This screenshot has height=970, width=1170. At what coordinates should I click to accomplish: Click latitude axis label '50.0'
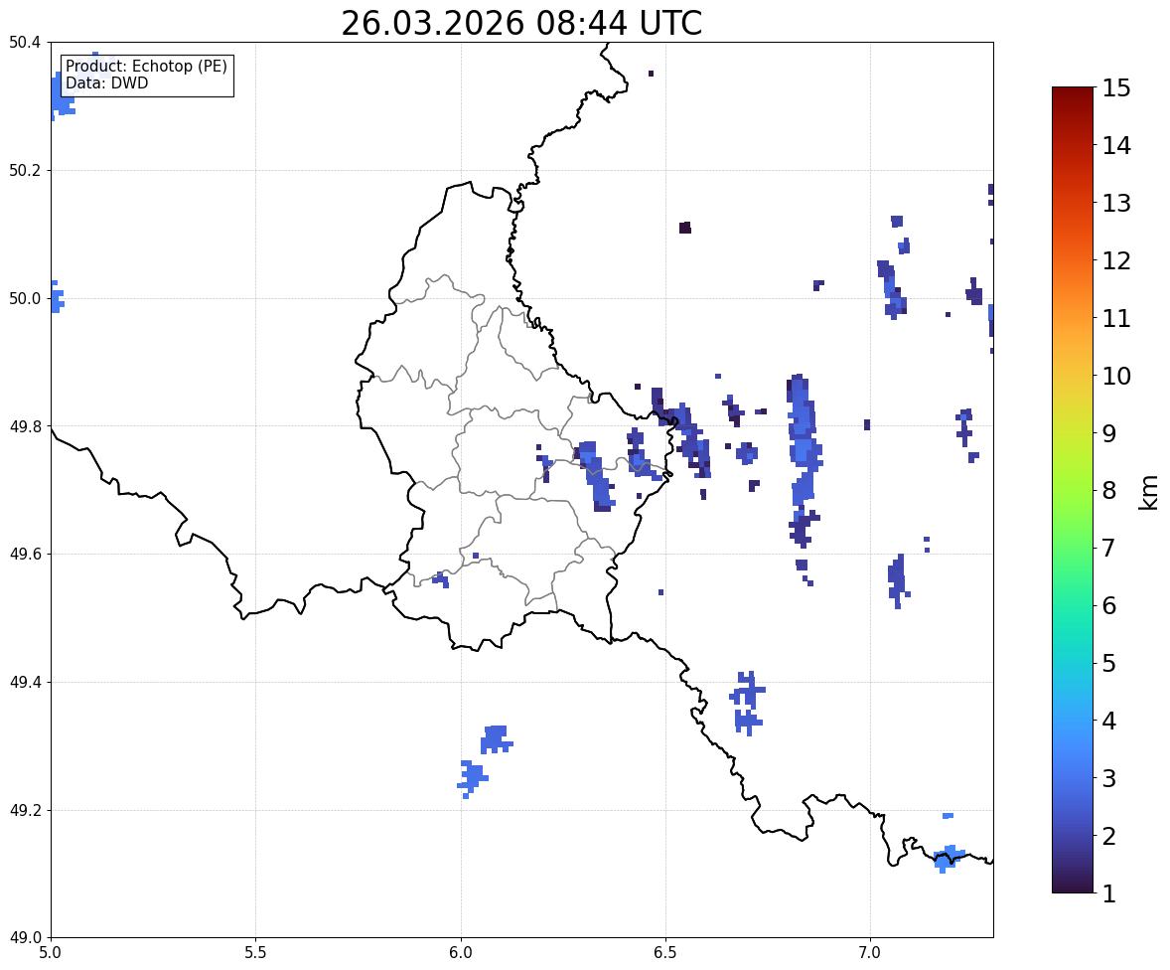click(25, 299)
